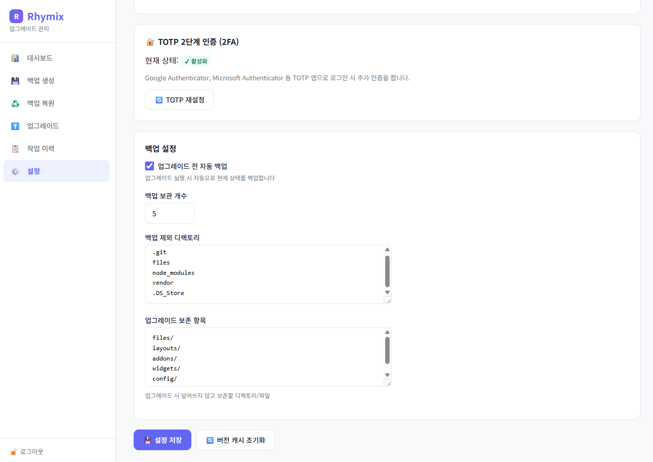Reset version cache with 버전 캐시 초기화

click(235, 440)
